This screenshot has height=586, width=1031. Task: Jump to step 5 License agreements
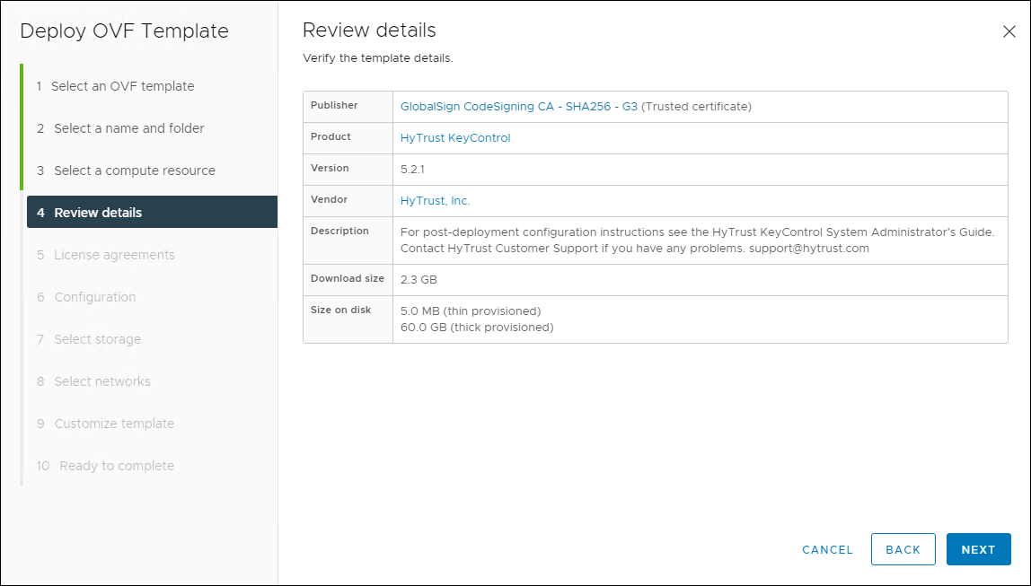click(x=106, y=255)
